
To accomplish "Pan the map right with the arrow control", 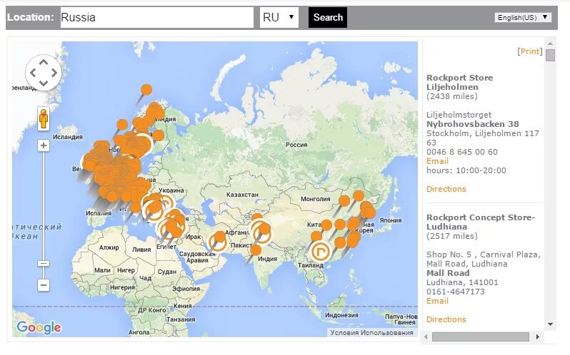I will [x=54, y=73].
